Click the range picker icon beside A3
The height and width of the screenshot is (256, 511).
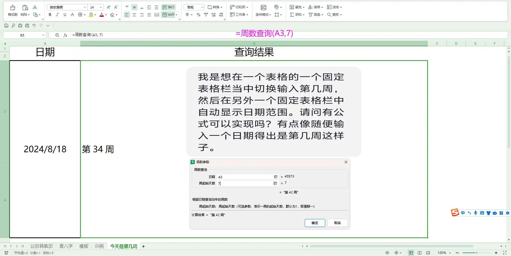pos(275,177)
